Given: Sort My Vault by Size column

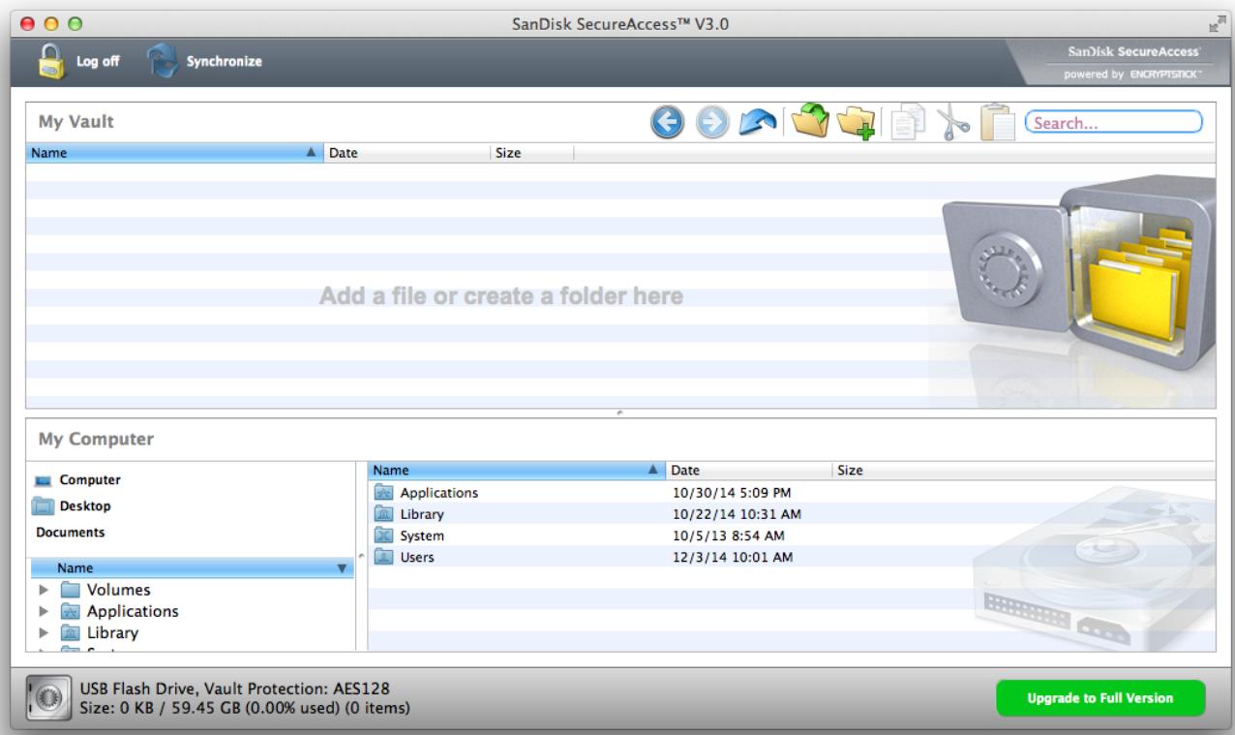Looking at the screenshot, I should (531, 153).
